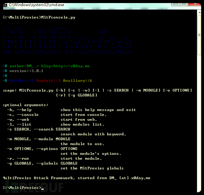The width and height of the screenshot is (204, 195).
Task: Click the 'version::3.0.1' line
Action: 26,71
